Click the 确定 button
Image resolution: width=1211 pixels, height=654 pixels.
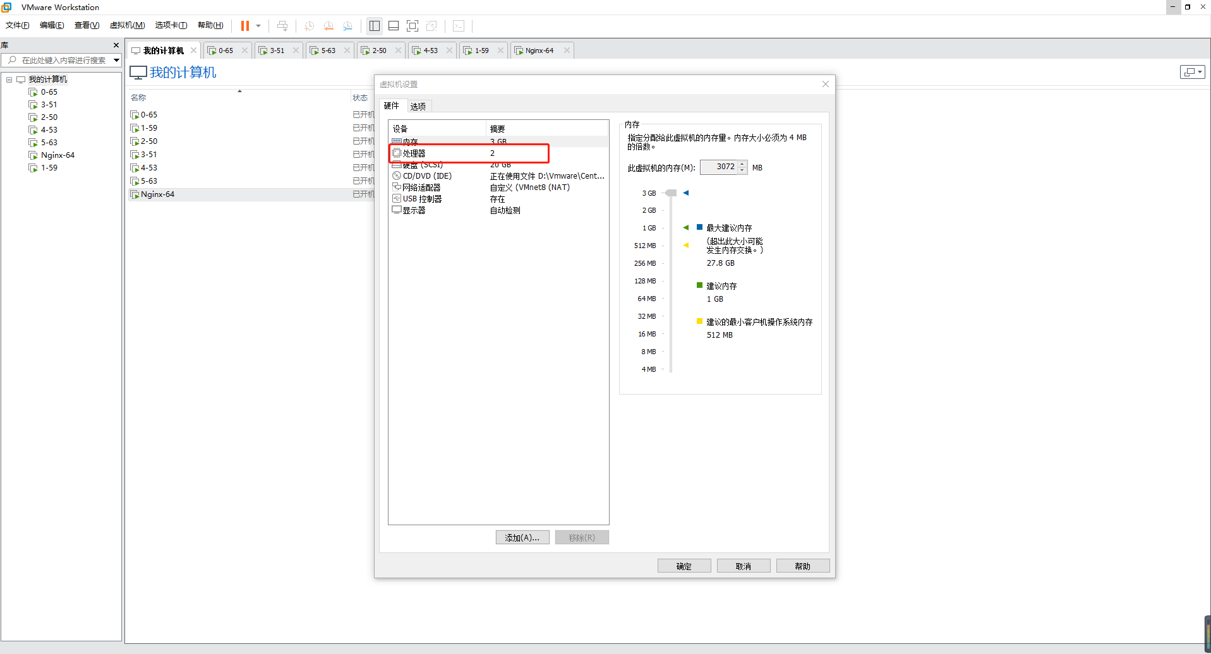(684, 566)
